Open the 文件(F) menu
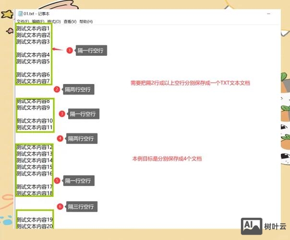The image size is (290, 240). tap(23, 22)
